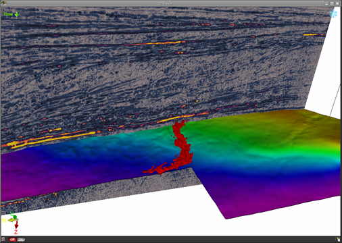Click the "Time" axis label
This screenshot has height=243, width=342.
pos(8,14)
